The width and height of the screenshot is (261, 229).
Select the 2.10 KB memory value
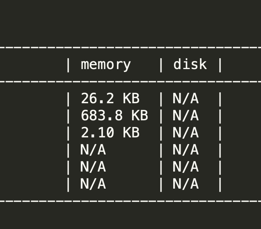(110, 133)
